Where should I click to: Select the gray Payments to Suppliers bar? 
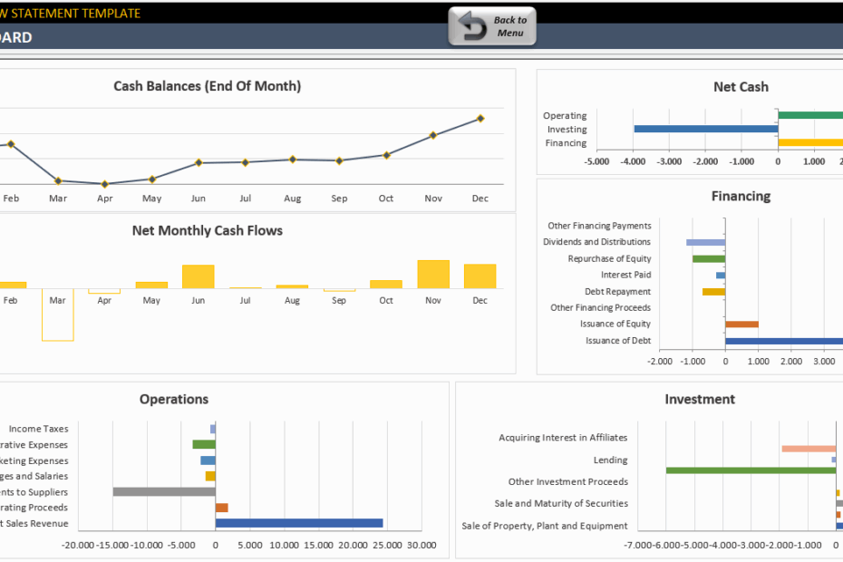coord(164,491)
